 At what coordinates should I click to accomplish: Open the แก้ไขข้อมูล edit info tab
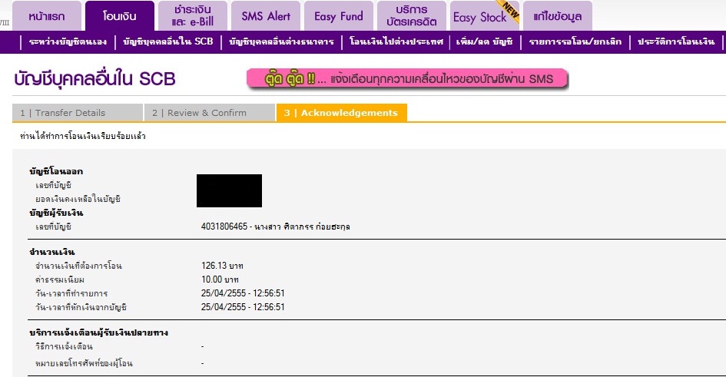pos(558,15)
